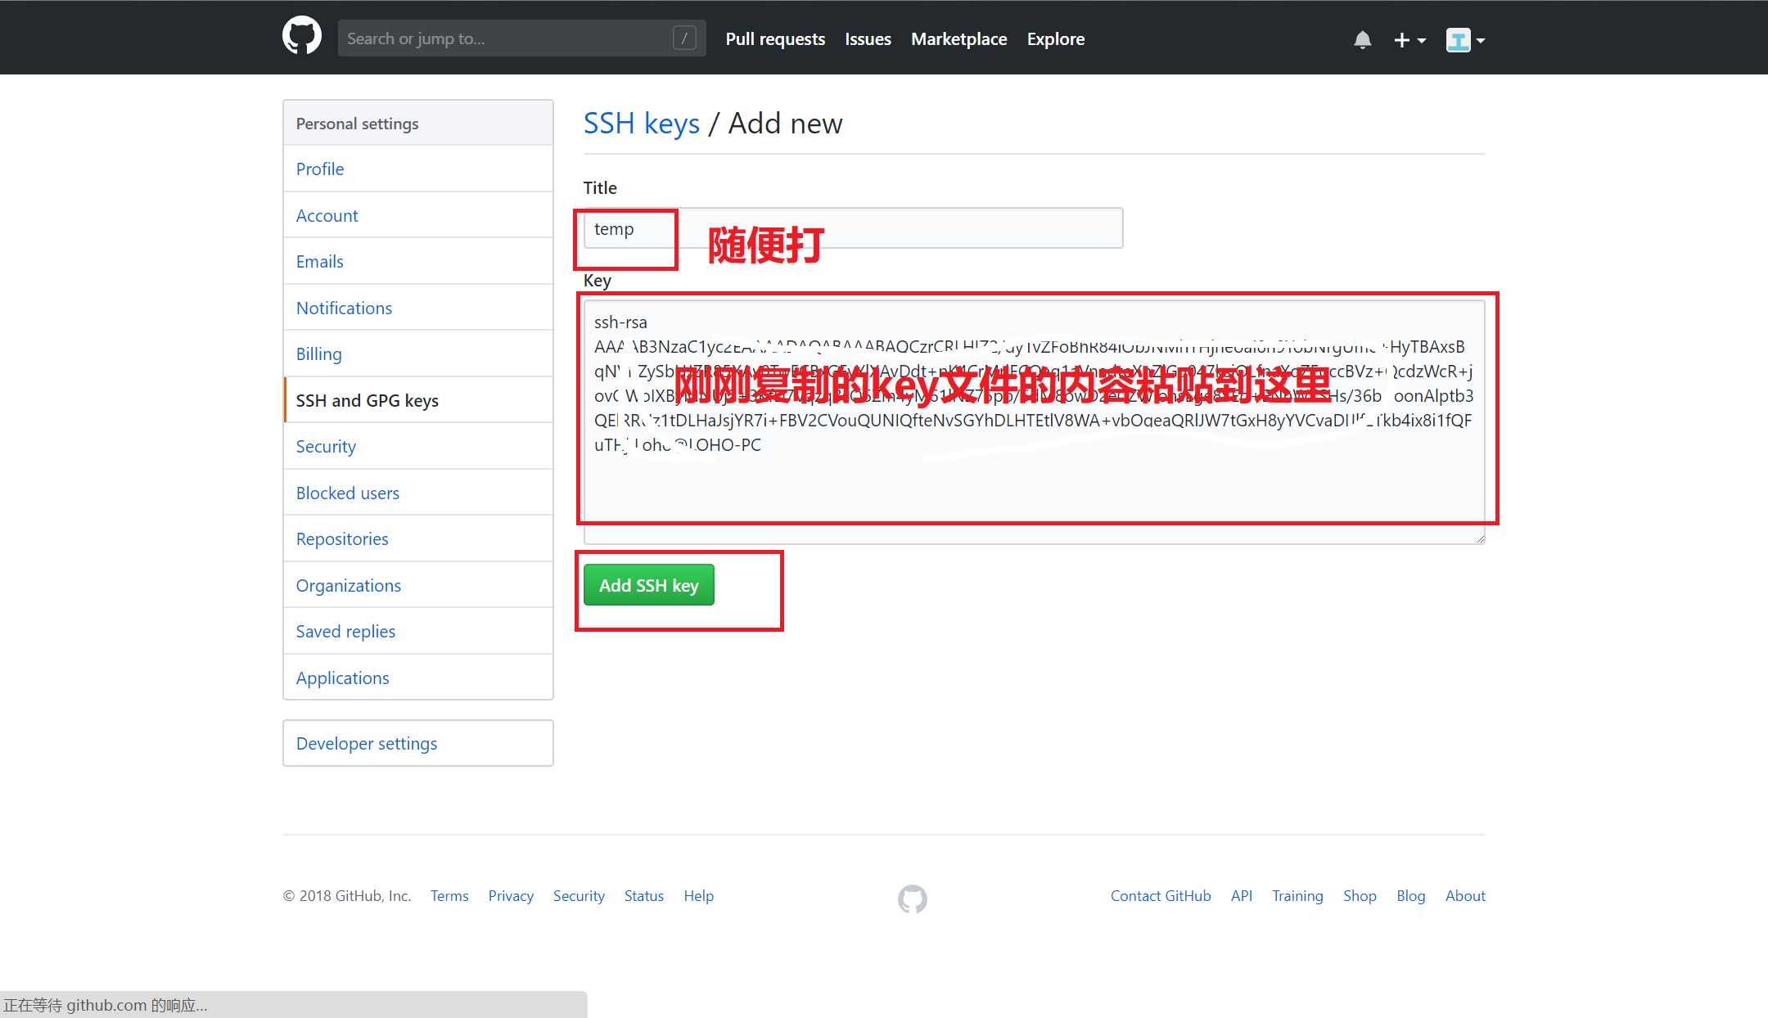Grab the Key textarea resize handle
The width and height of the screenshot is (1768, 1018).
(x=1480, y=538)
